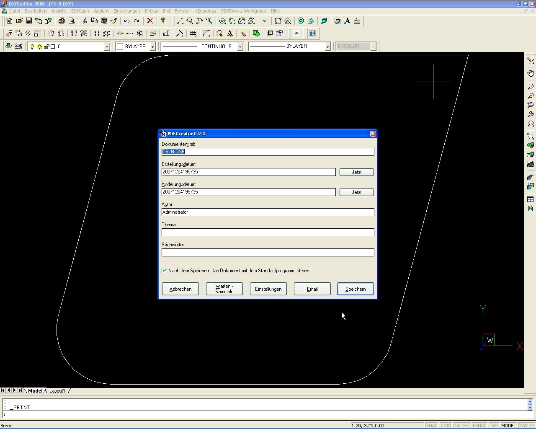
Task: Click the Abbrechen button
Action: (180, 289)
